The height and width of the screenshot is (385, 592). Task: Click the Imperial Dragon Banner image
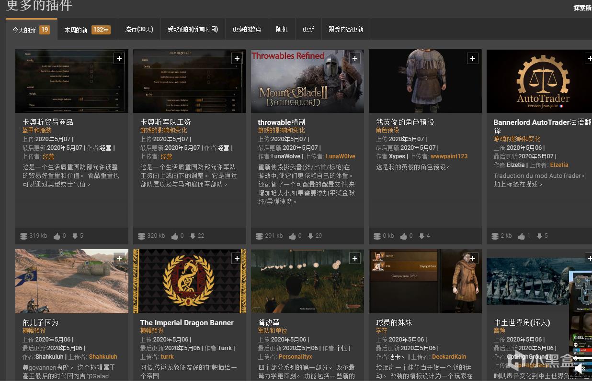click(x=190, y=281)
